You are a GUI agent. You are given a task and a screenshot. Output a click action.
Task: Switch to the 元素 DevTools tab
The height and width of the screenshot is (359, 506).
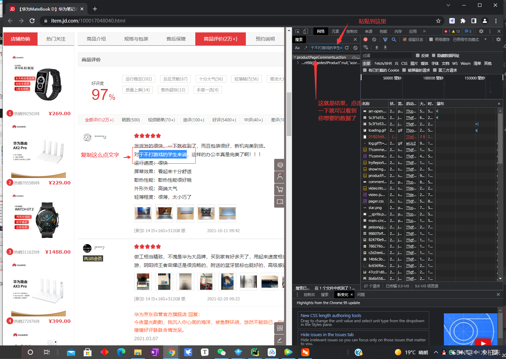click(x=335, y=31)
